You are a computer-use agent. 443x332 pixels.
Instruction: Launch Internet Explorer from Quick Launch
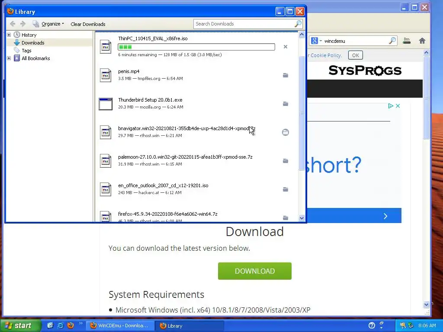pos(60,326)
